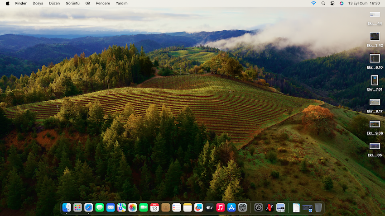Open the Apple TV app
Image resolution: width=385 pixels, height=216 pixels.
(209, 207)
